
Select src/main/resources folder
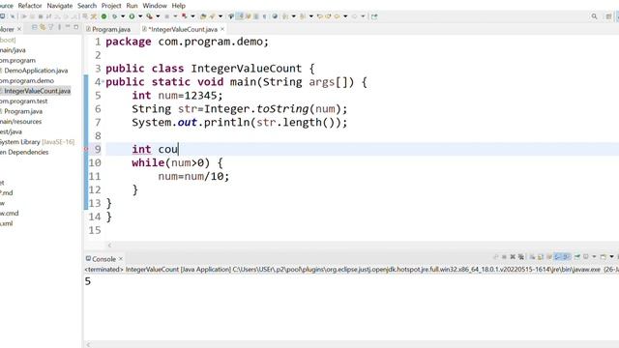[x=20, y=122]
